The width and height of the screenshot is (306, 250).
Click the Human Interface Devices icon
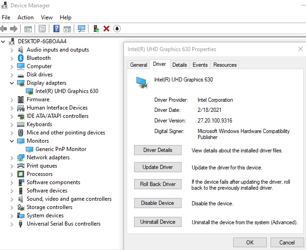[21, 108]
